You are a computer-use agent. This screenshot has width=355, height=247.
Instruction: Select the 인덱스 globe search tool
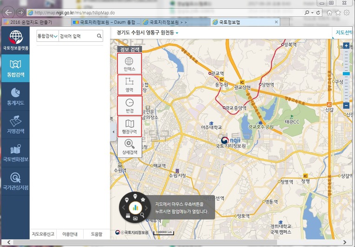pyautogui.click(x=130, y=64)
